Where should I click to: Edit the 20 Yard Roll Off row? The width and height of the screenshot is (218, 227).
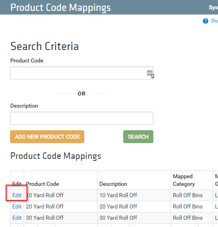(17, 206)
